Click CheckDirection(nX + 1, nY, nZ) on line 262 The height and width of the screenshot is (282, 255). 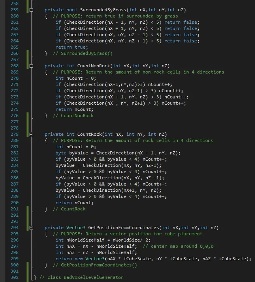point(107,29)
